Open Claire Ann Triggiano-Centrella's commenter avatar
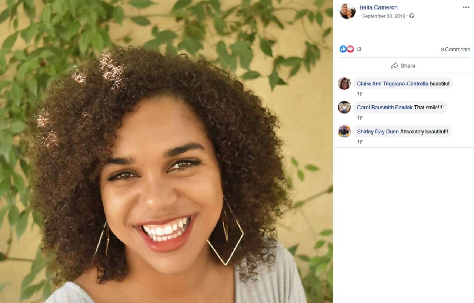The width and height of the screenshot is (474, 303). (x=344, y=84)
